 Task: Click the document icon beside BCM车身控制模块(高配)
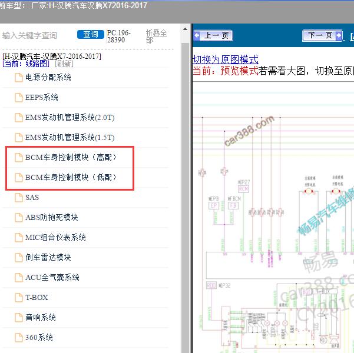[x=18, y=158]
